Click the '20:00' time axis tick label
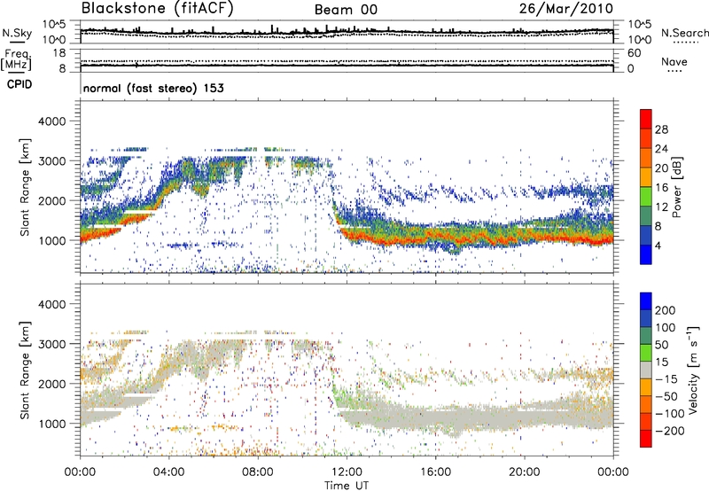Viewport: 709px width, 491px height. click(x=524, y=472)
